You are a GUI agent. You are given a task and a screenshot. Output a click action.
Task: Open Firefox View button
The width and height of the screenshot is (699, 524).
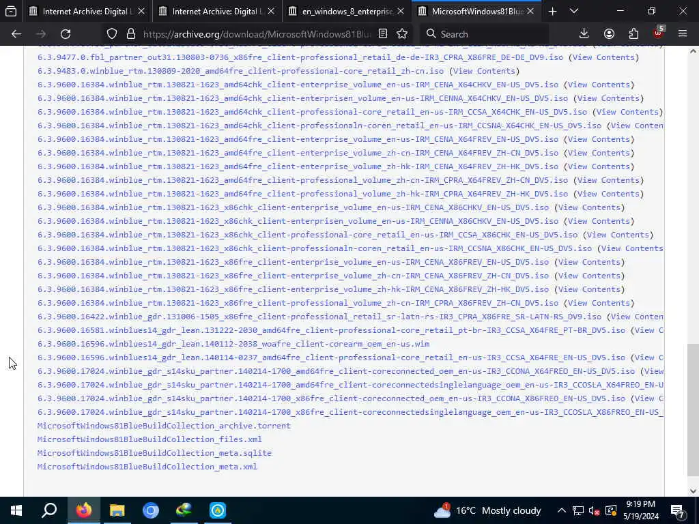(11, 11)
